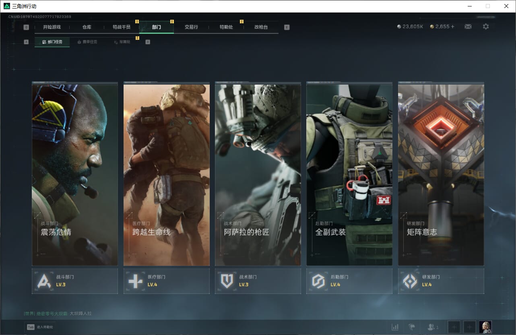Image resolution: width=516 pixels, height=335 pixels.
Task: Switch to the 仓库 tab
Action: 87,27
